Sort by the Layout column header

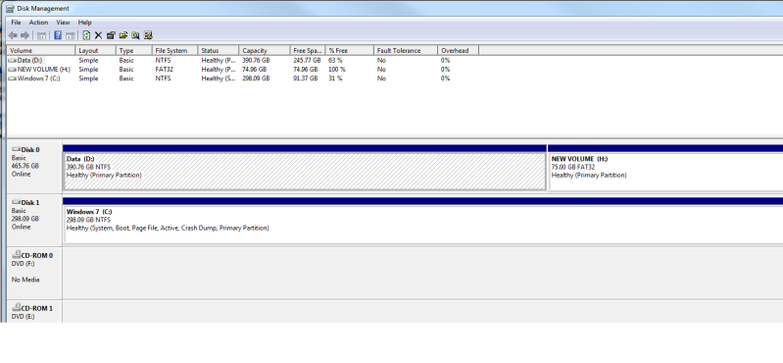[96, 50]
